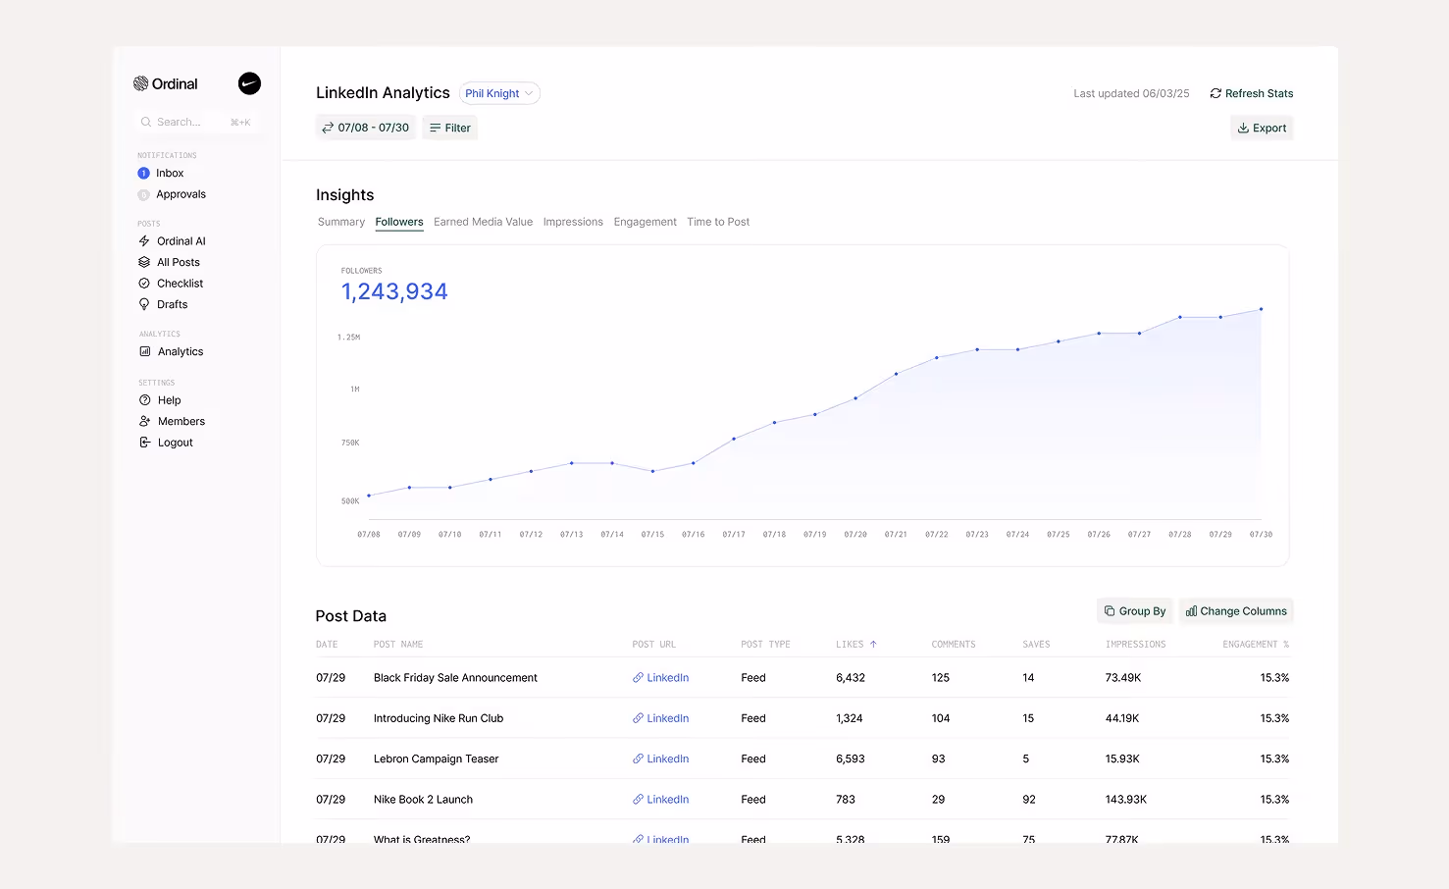
Task: Open LinkedIn link for Introducing Nike Run Club
Action: [661, 718]
